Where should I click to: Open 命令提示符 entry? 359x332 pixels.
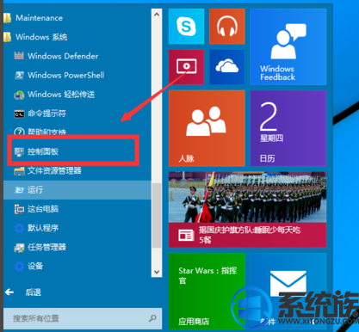coord(77,114)
